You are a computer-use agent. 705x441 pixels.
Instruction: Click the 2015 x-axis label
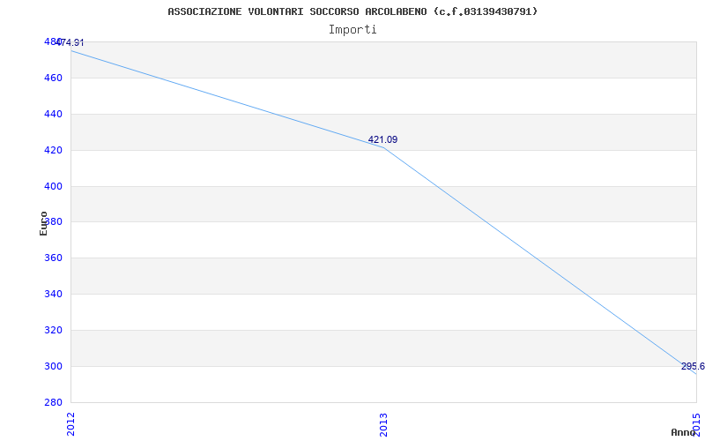696,423
